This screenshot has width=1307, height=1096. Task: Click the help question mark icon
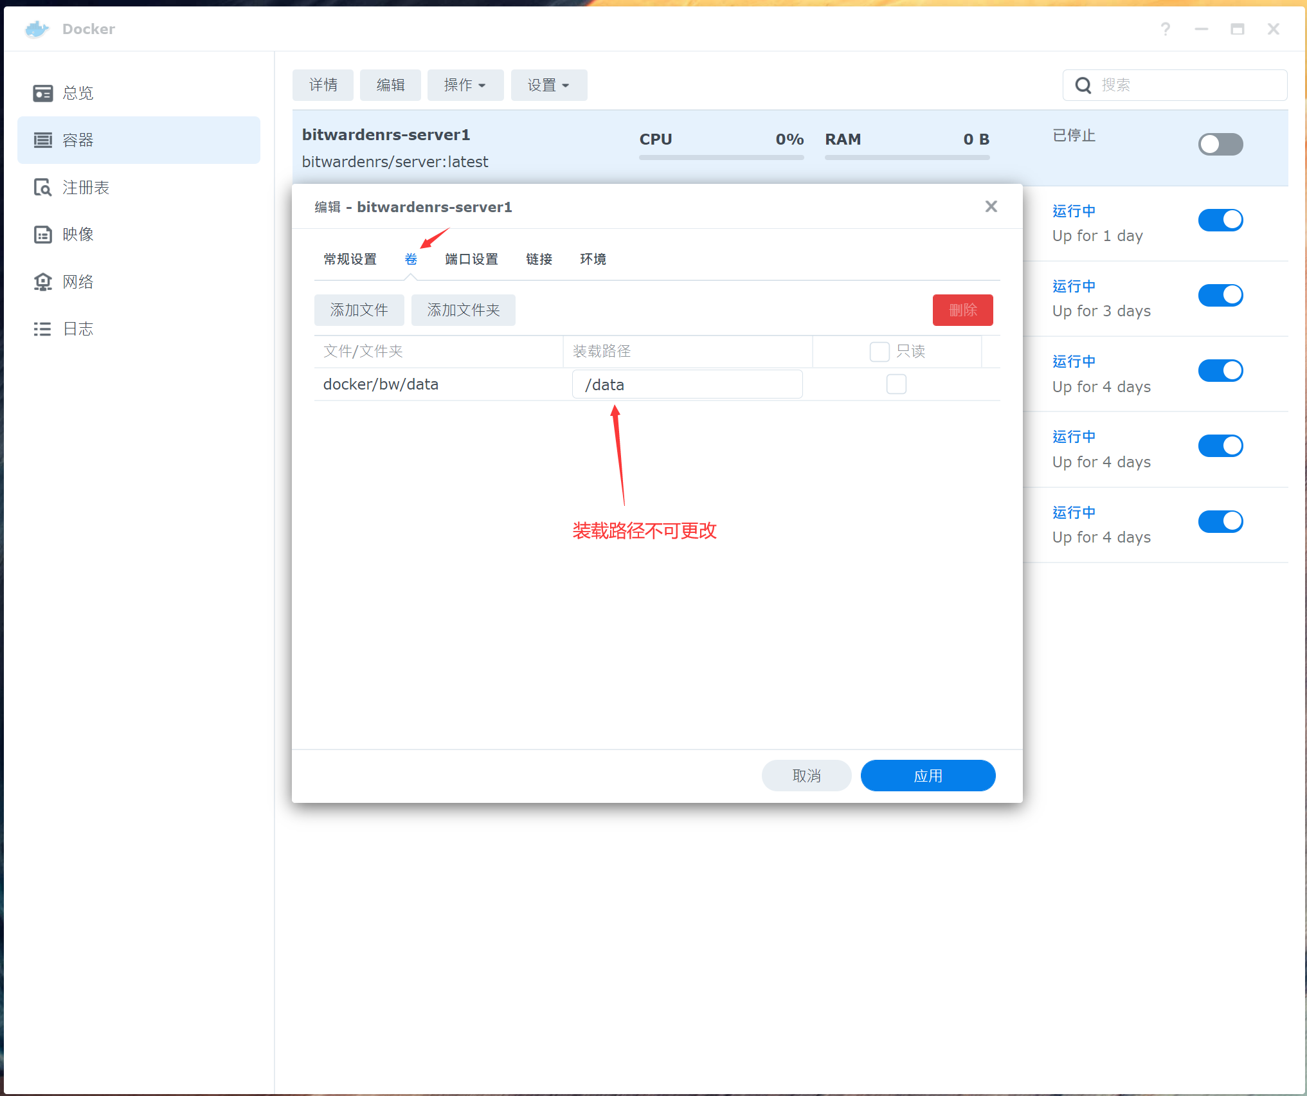(x=1166, y=29)
